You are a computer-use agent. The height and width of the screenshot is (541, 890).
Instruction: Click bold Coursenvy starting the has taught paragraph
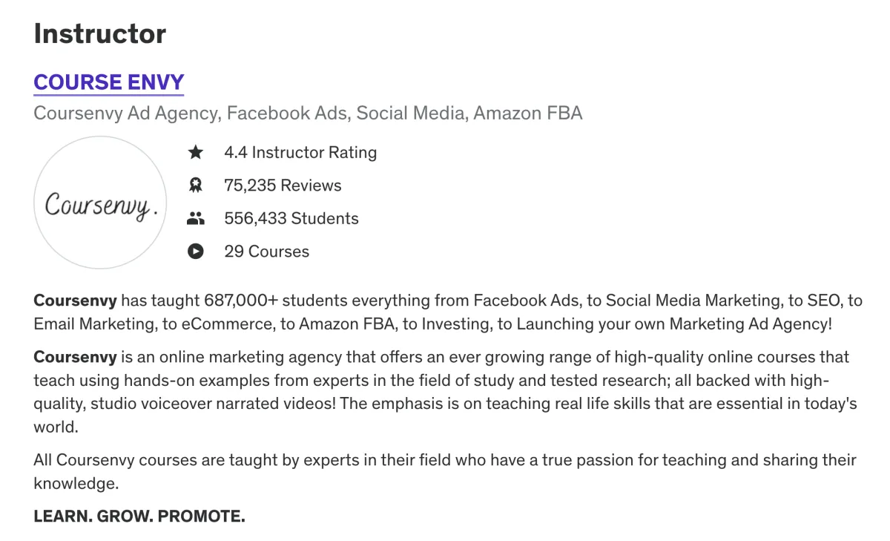(x=75, y=301)
